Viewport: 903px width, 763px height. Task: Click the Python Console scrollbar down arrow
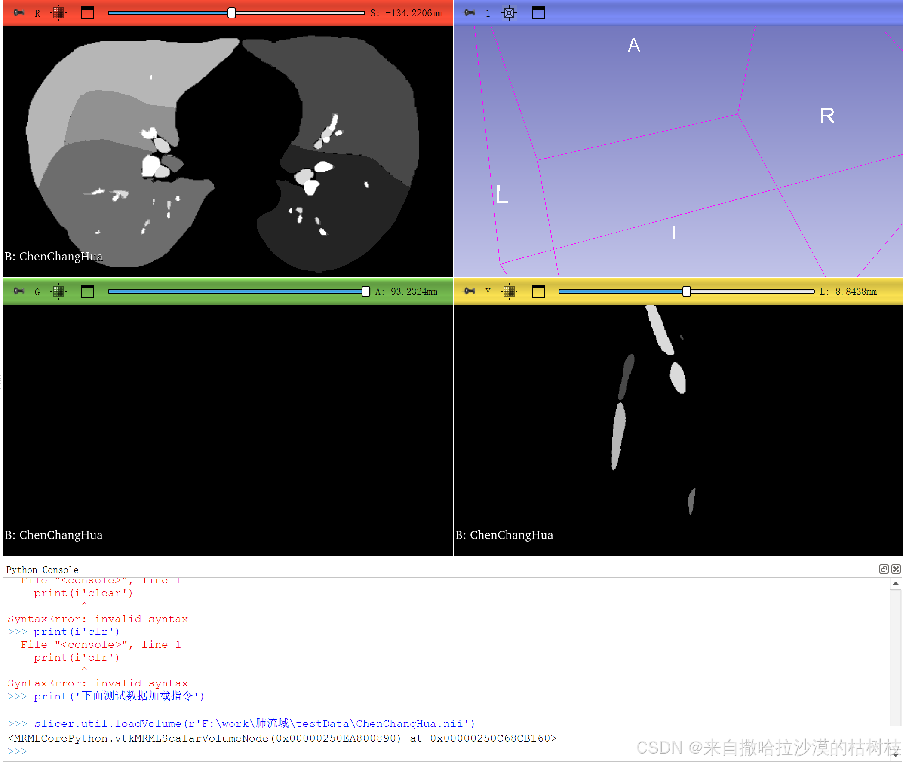click(896, 756)
